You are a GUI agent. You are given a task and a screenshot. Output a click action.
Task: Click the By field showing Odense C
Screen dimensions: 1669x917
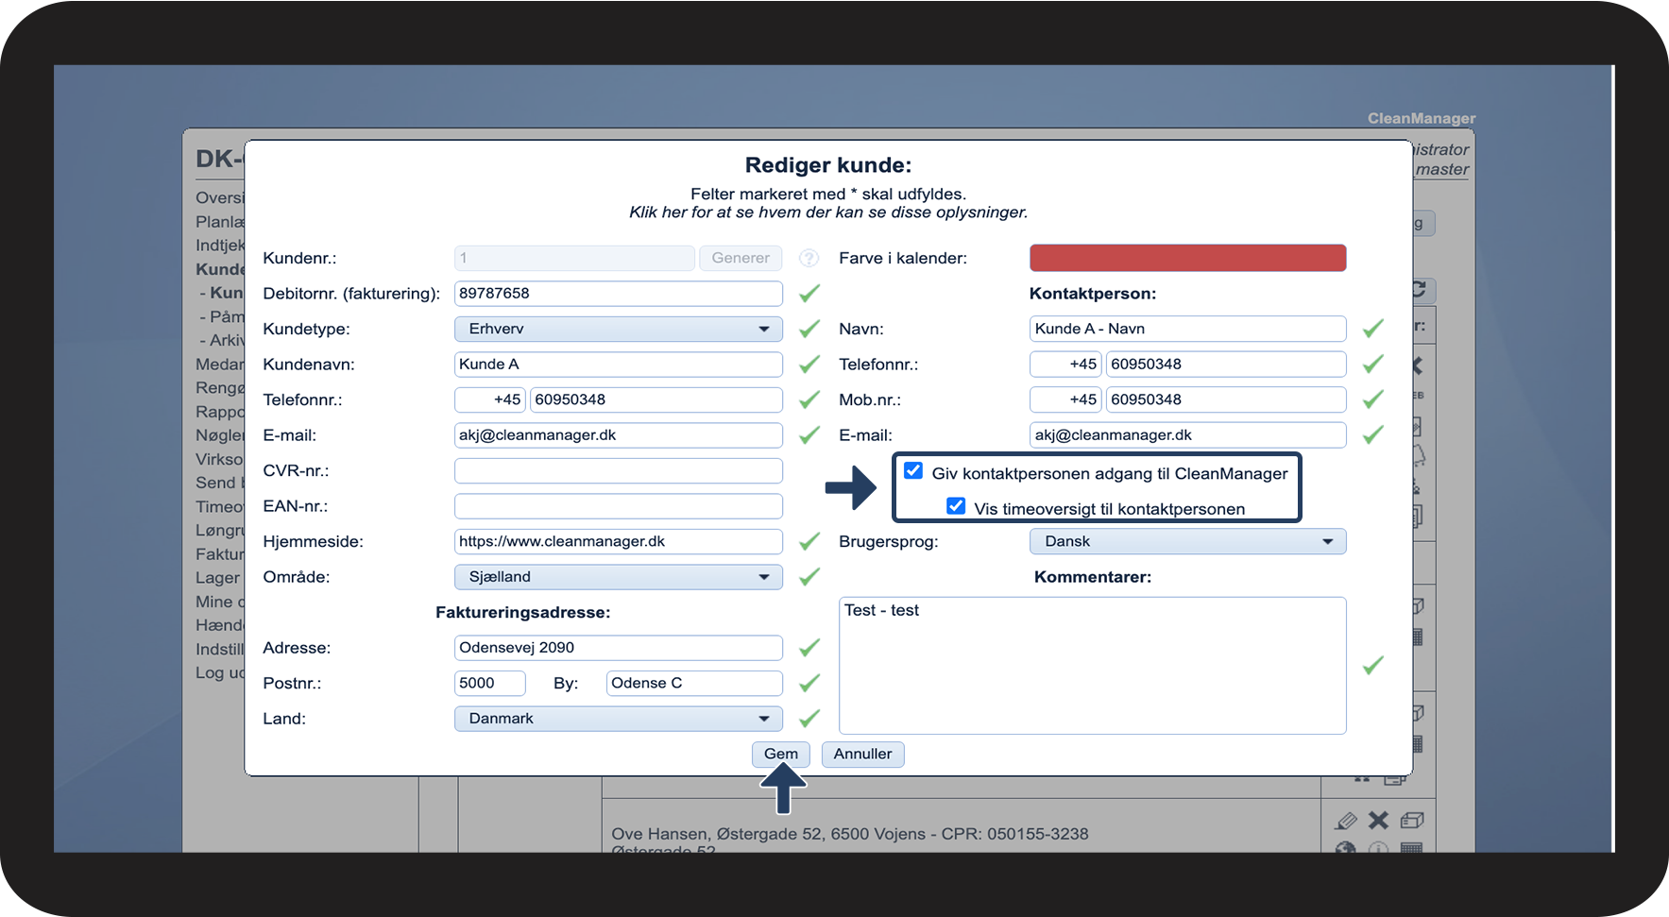click(x=694, y=683)
